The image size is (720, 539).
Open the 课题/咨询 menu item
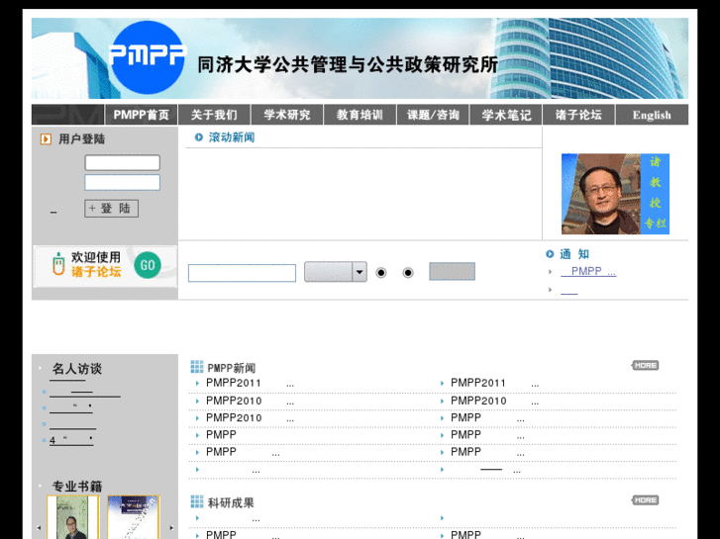(433, 115)
